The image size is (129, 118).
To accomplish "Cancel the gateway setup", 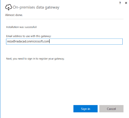I will point(111,109).
